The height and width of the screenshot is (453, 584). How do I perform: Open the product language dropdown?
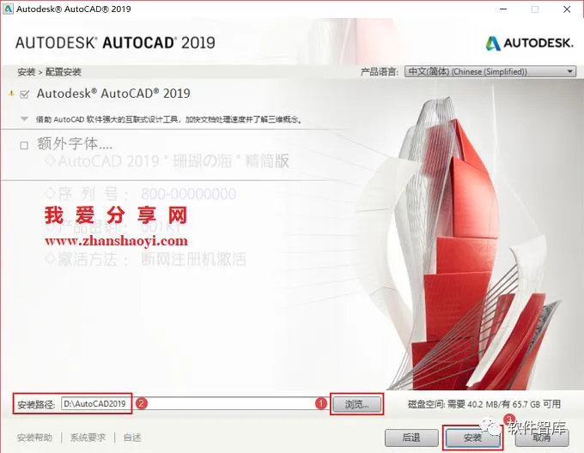[490, 71]
